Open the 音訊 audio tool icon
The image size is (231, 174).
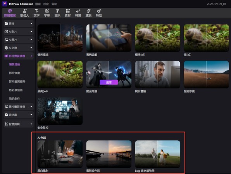[57, 11]
